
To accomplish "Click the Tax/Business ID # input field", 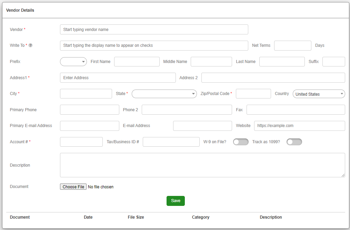I will [x=171, y=142].
